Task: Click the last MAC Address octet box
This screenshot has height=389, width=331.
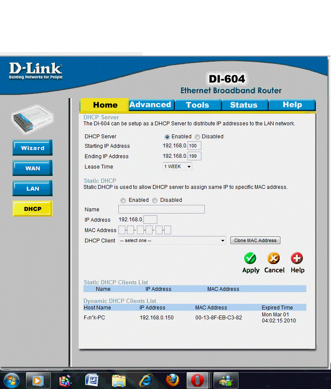Action: pos(168,230)
